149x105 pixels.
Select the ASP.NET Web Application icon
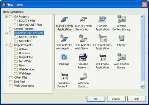coord(64,19)
